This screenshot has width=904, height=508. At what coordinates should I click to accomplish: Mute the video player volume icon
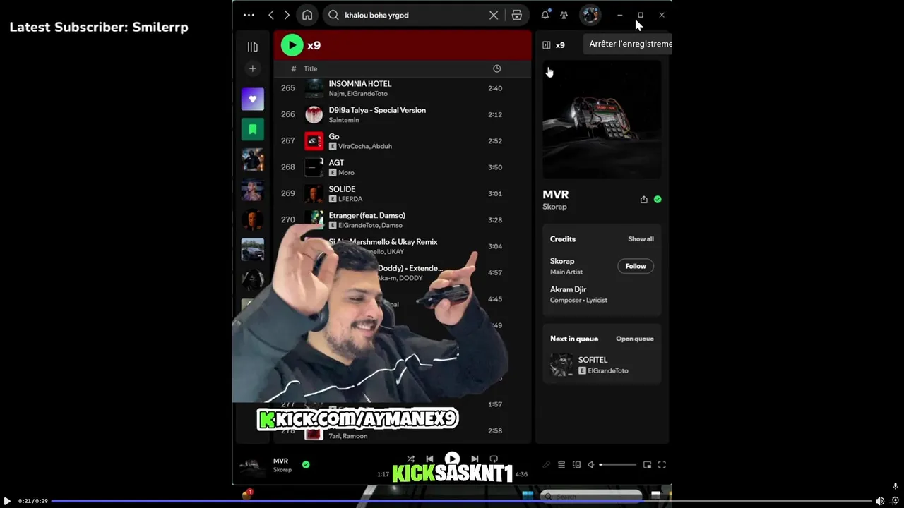[x=880, y=501]
